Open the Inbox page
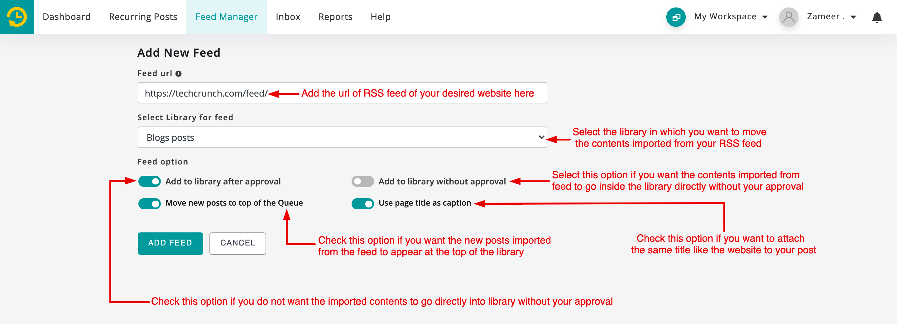This screenshot has height=324, width=897. (288, 17)
